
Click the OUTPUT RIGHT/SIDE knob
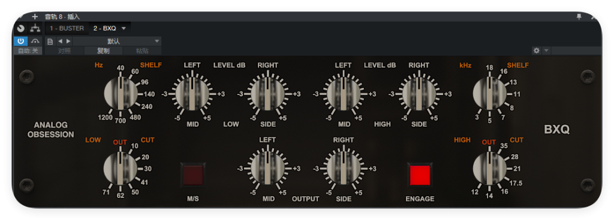tap(343, 169)
